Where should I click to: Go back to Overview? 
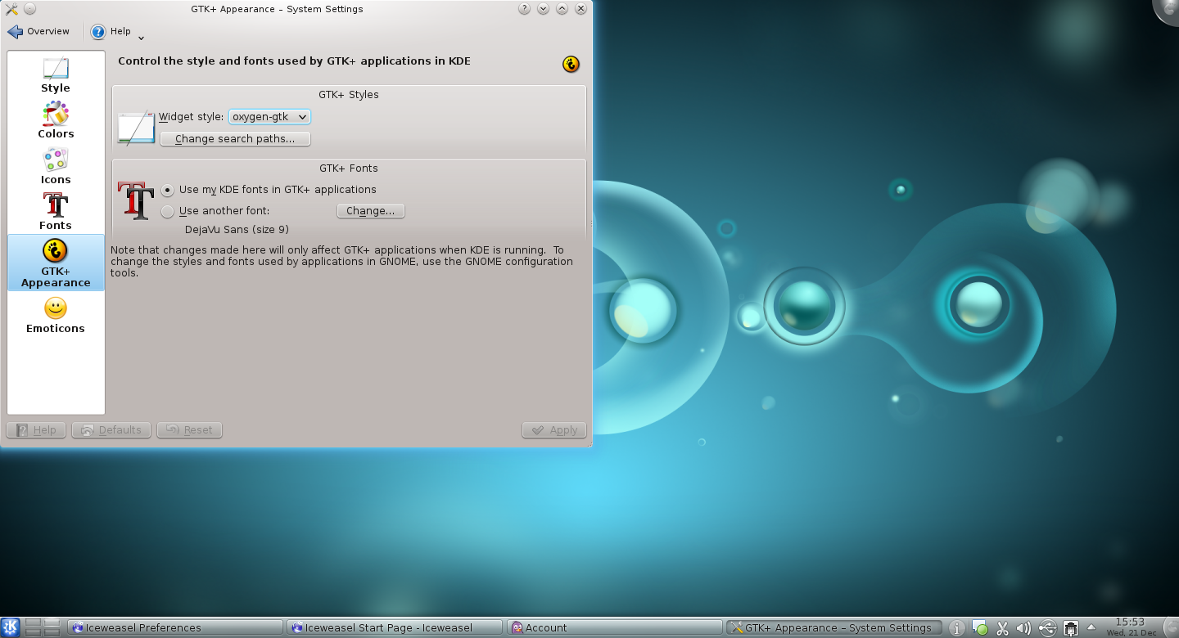coord(38,32)
